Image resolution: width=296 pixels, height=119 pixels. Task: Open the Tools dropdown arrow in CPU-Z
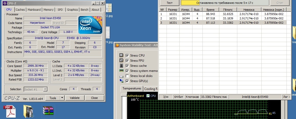click(x=62, y=98)
